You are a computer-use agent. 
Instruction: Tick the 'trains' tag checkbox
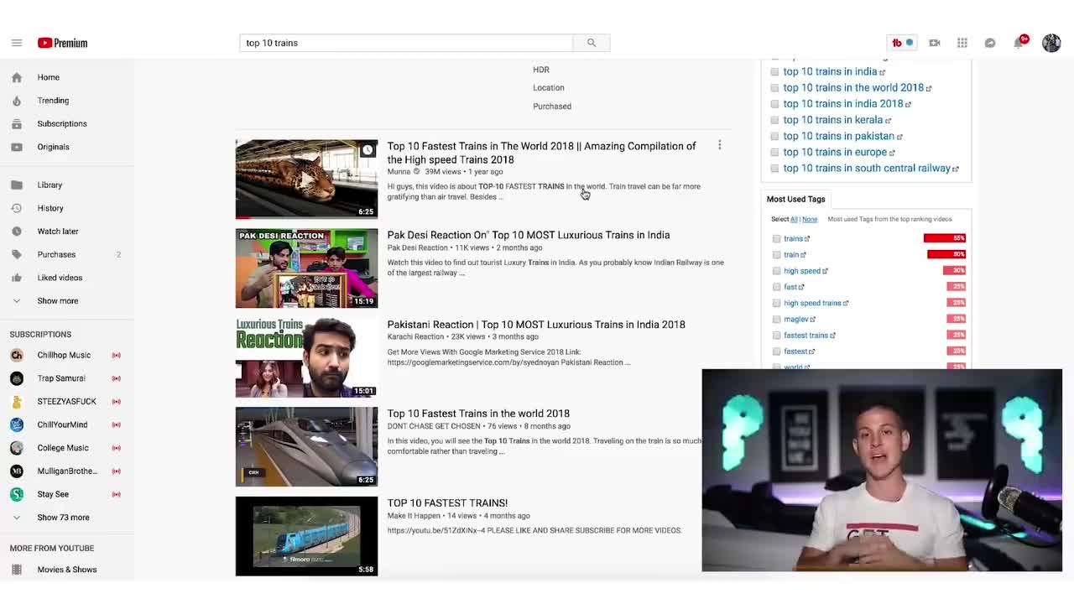[x=776, y=239]
